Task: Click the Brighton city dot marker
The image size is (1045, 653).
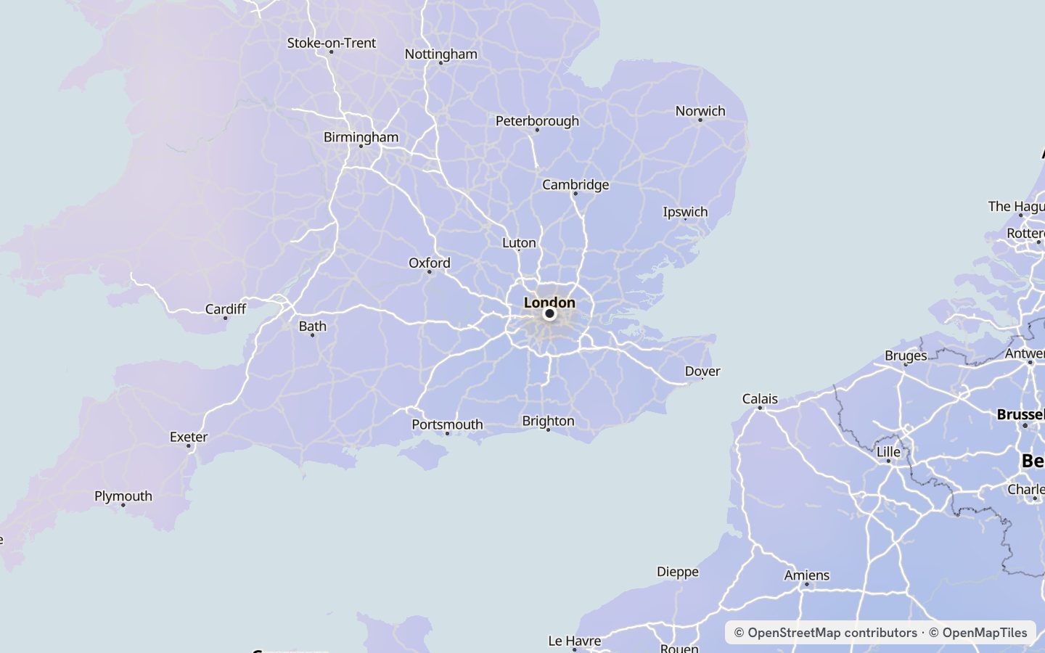Action: 548,430
